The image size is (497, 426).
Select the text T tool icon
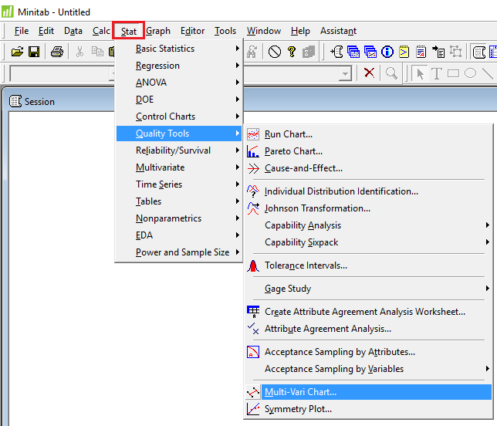436,73
